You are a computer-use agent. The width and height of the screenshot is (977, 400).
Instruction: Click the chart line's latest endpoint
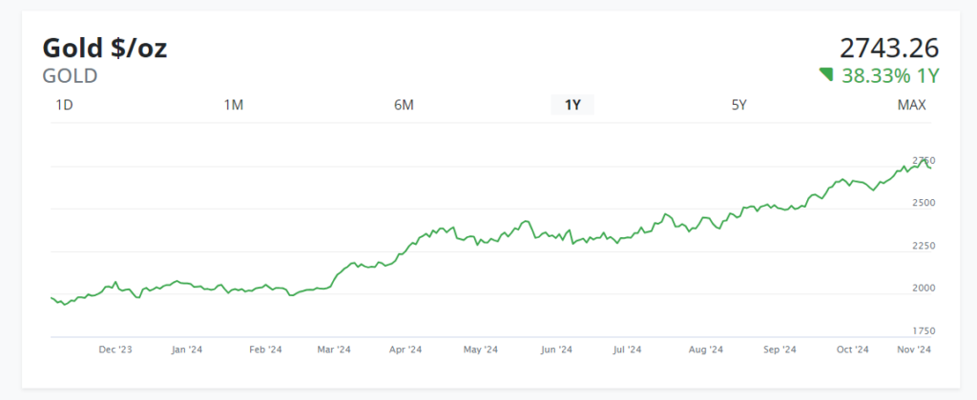click(931, 168)
